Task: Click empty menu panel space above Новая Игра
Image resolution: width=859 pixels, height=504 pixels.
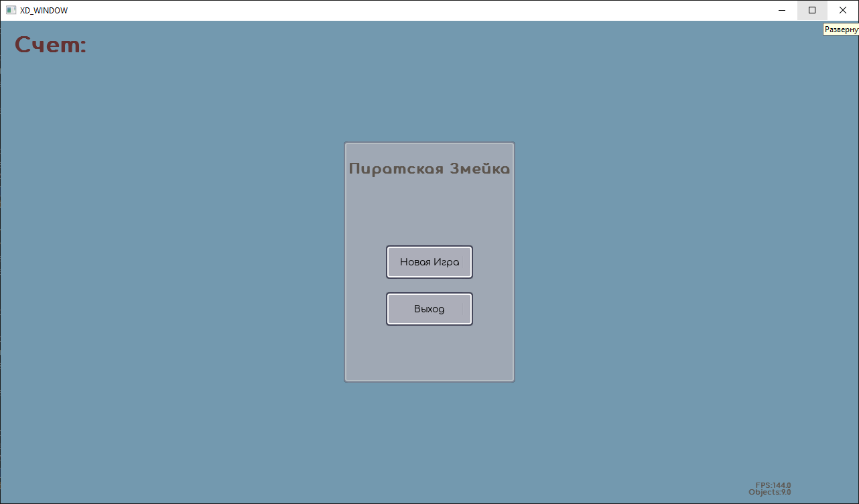Action: (x=429, y=211)
